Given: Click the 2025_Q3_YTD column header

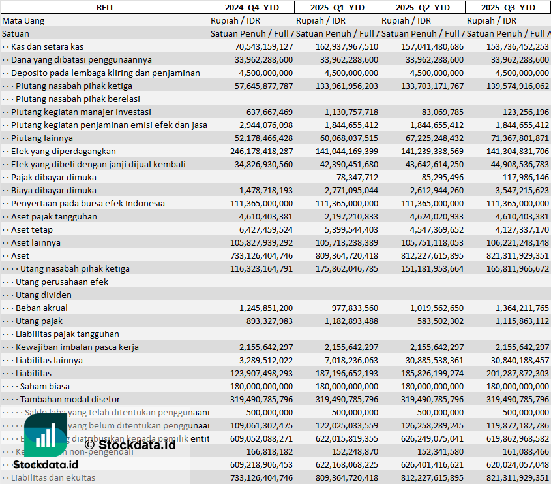Looking at the screenshot, I should pyautogui.click(x=508, y=7).
